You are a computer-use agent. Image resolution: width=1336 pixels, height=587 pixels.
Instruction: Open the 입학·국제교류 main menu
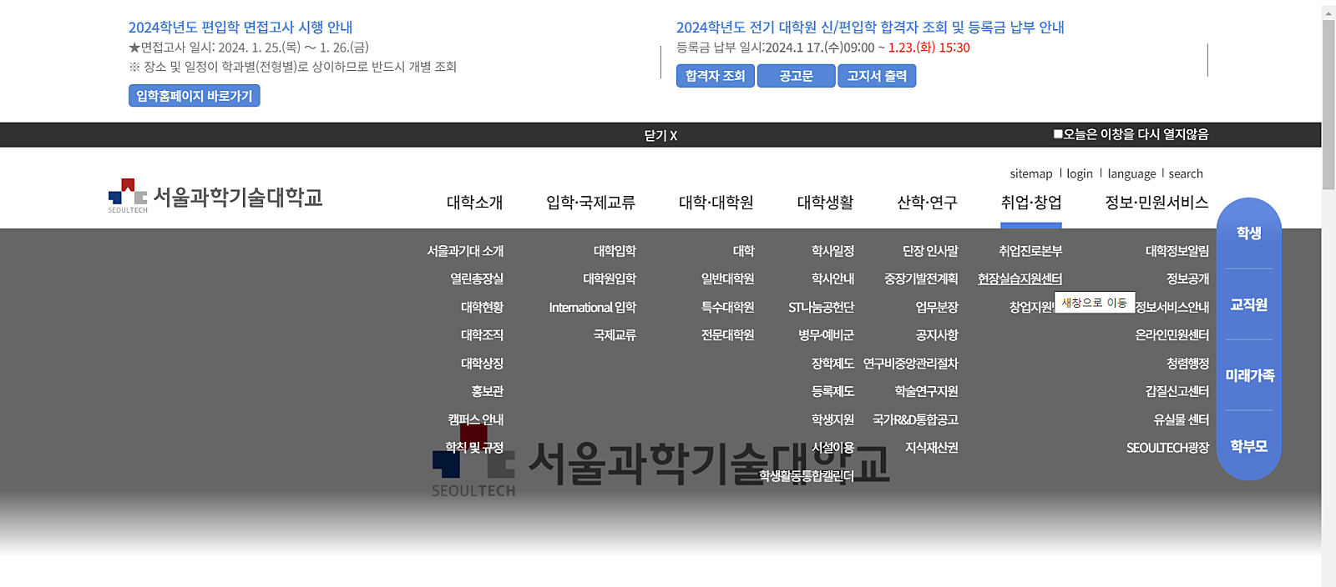(590, 203)
